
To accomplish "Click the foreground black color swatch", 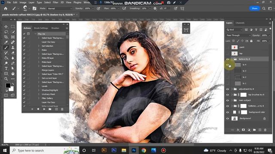I will click(8, 86).
